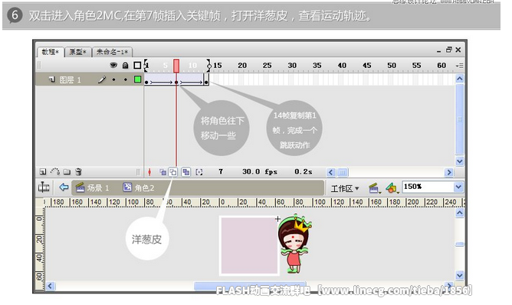Activate Edit Multiple Frames
Image resolution: width=512 pixels, height=305 pixels.
[x=185, y=172]
